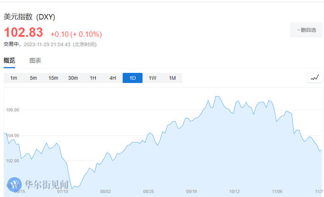Open the chart type line icon
Image resolution: width=324 pixels, height=197 pixels.
315,78
